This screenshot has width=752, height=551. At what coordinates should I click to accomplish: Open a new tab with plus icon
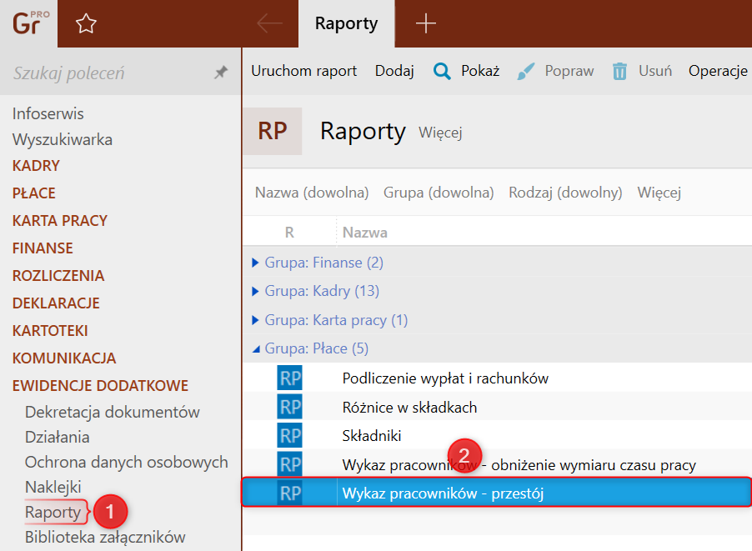[x=426, y=24]
